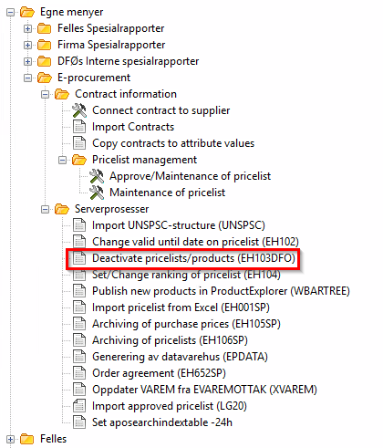383x448 pixels.
Task: Collapse the Egne menyer root node
Action: (10, 13)
